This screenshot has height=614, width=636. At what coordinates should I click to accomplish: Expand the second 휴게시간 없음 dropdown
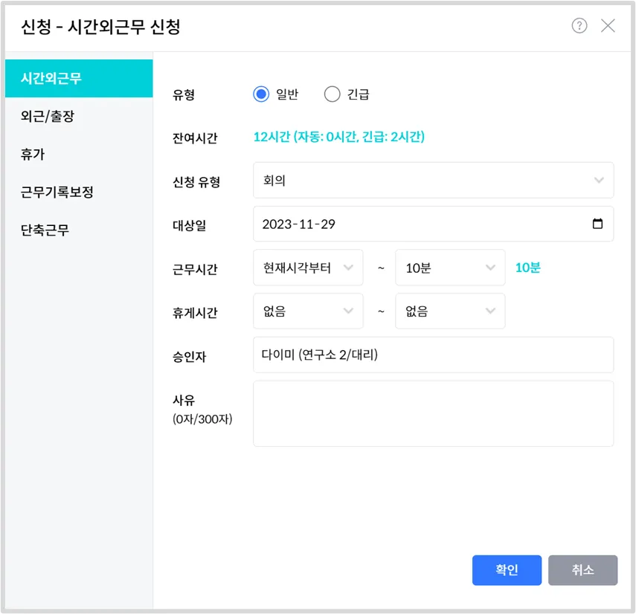(x=450, y=311)
